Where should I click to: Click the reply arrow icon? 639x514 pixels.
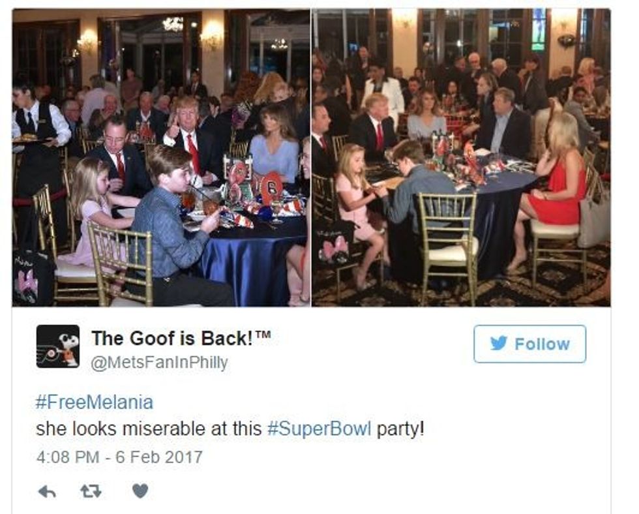(x=47, y=492)
